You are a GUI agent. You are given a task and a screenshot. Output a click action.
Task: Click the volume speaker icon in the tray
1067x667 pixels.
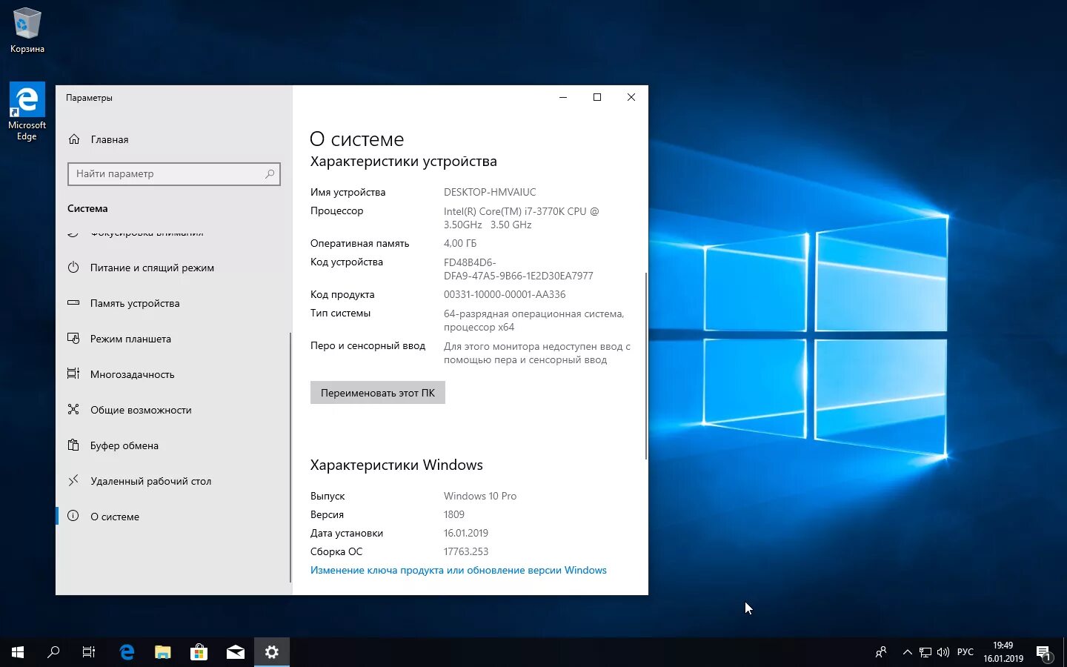pyautogui.click(x=943, y=652)
